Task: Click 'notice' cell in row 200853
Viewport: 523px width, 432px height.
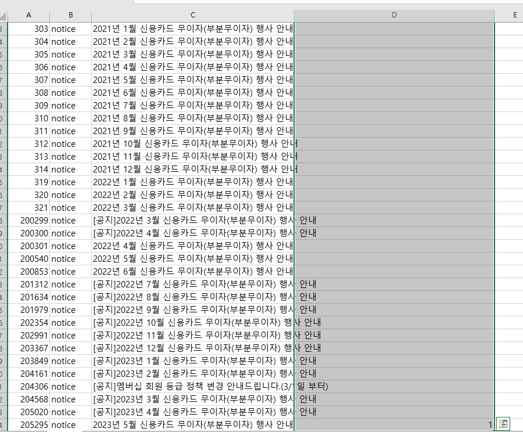Action: 71,272
